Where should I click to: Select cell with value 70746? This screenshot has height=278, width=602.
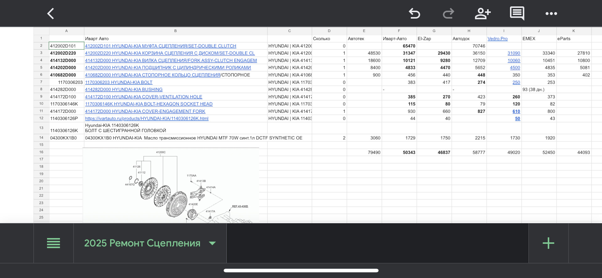tap(469, 46)
